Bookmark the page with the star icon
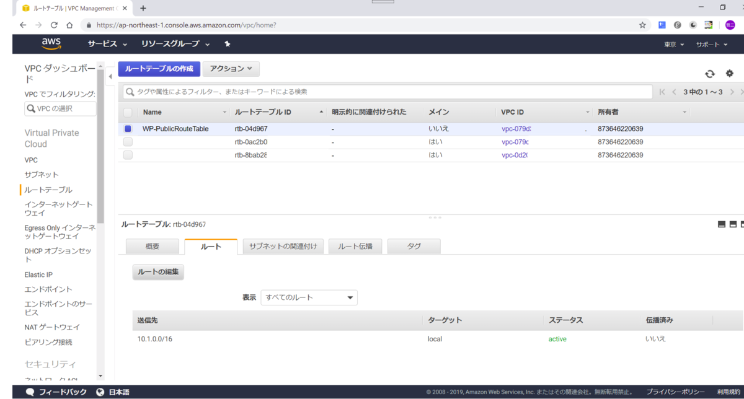 click(642, 25)
